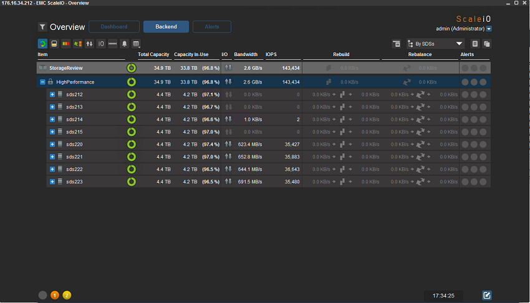
Task: Switch to the Backend tab
Action: (x=166, y=27)
